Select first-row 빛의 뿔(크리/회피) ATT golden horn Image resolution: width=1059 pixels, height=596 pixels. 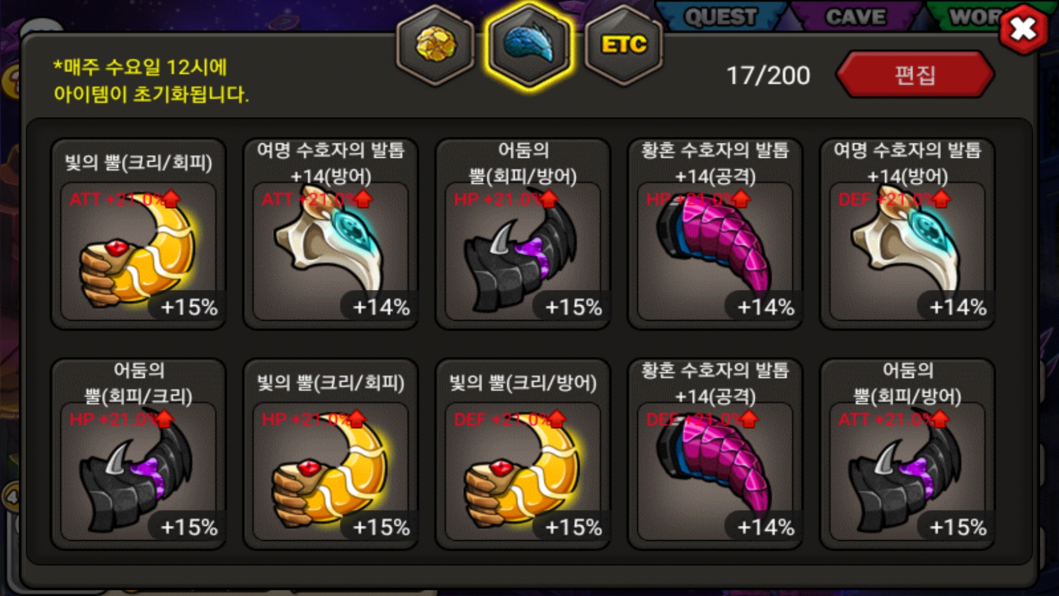click(x=138, y=234)
